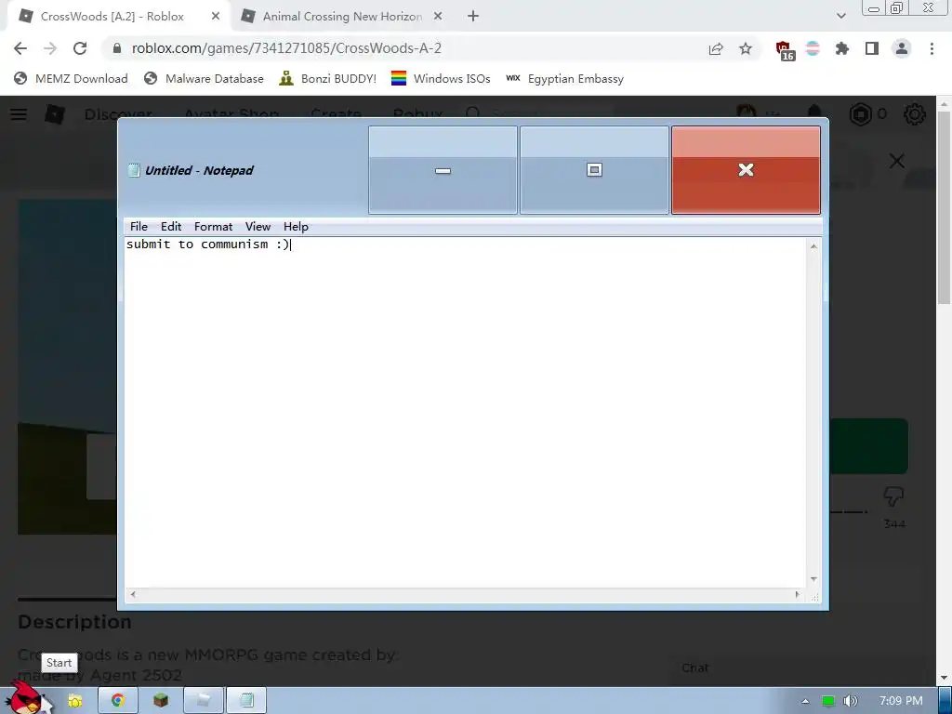Screen dimensions: 952x714
Task: Open the white taskbar icon beside Minecraft
Action: coord(204,701)
